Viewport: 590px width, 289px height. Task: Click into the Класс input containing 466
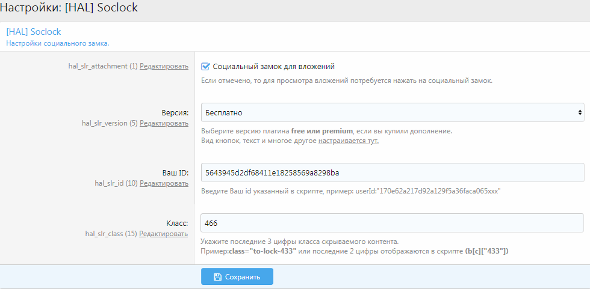coord(391,223)
